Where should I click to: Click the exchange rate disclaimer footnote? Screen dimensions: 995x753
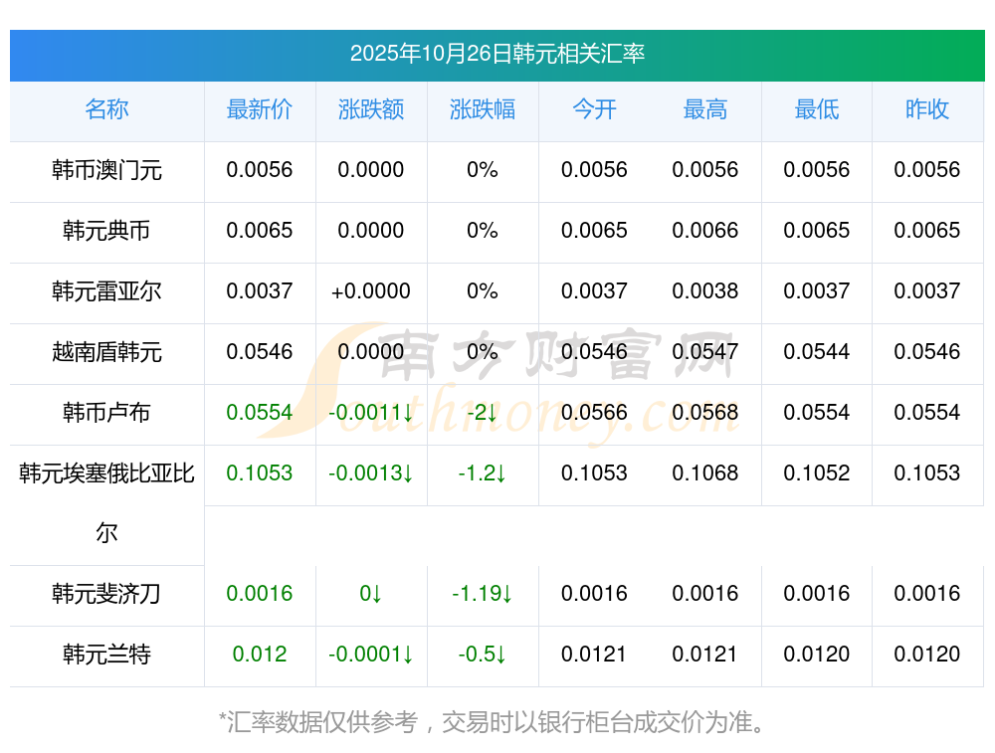[x=493, y=722]
